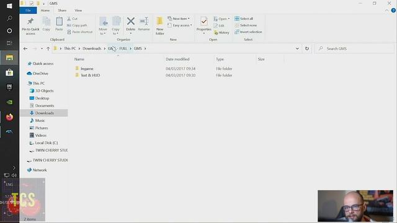This screenshot has width=397, height=223.
Task: Click the Delete icon
Action: pos(131,25)
